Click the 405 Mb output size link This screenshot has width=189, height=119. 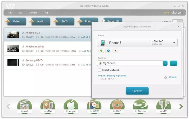click(173, 77)
